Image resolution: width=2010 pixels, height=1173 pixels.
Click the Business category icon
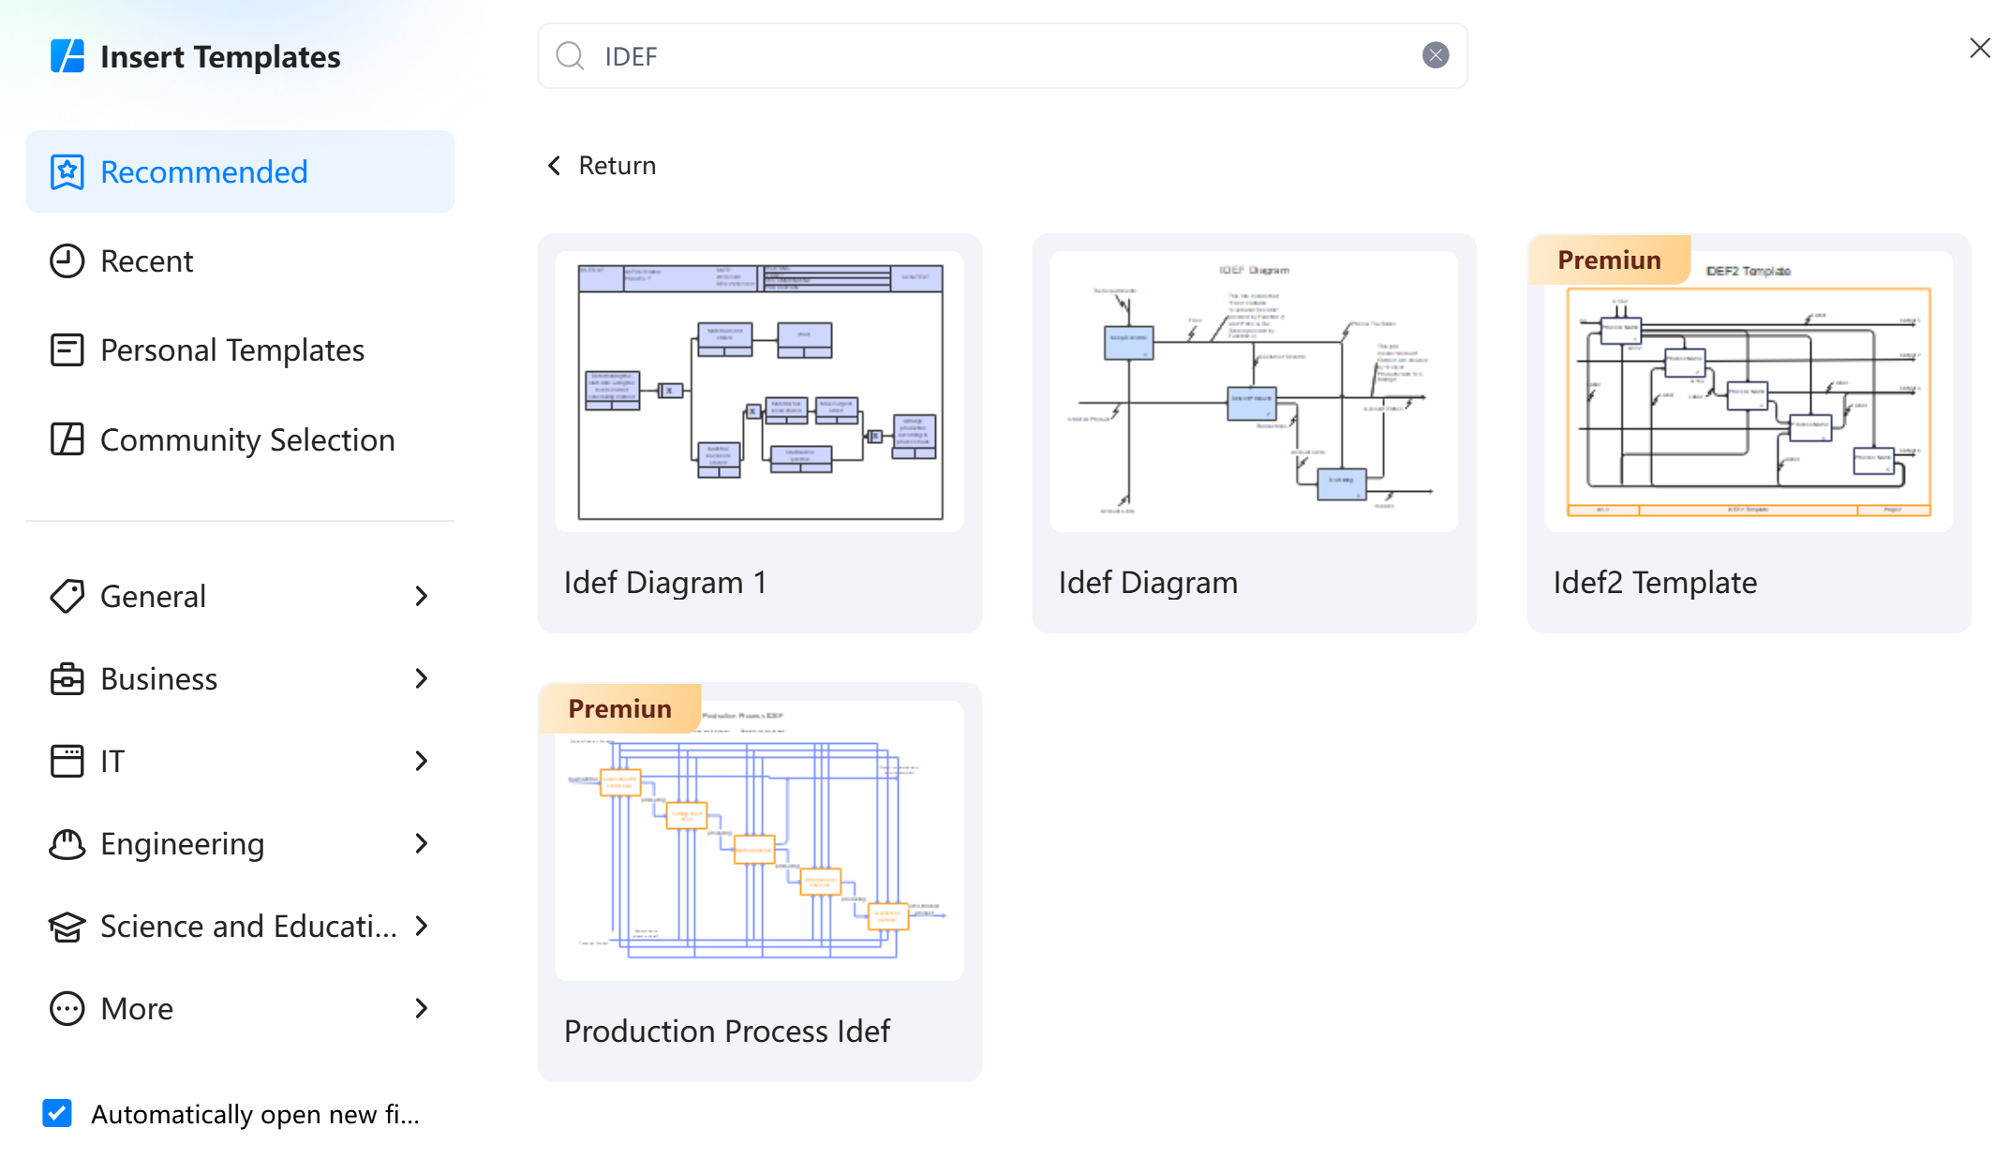tap(67, 677)
